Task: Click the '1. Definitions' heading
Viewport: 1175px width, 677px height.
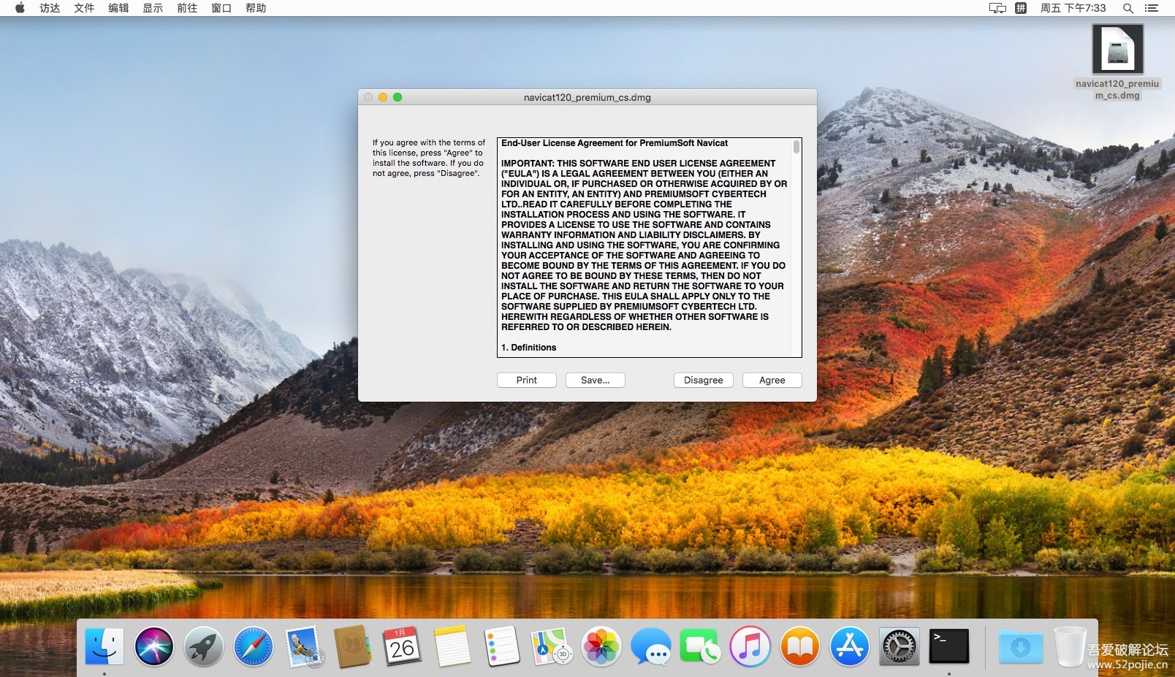Action: tap(528, 348)
